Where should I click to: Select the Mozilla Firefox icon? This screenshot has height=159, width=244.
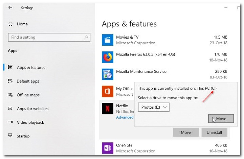click(108, 57)
